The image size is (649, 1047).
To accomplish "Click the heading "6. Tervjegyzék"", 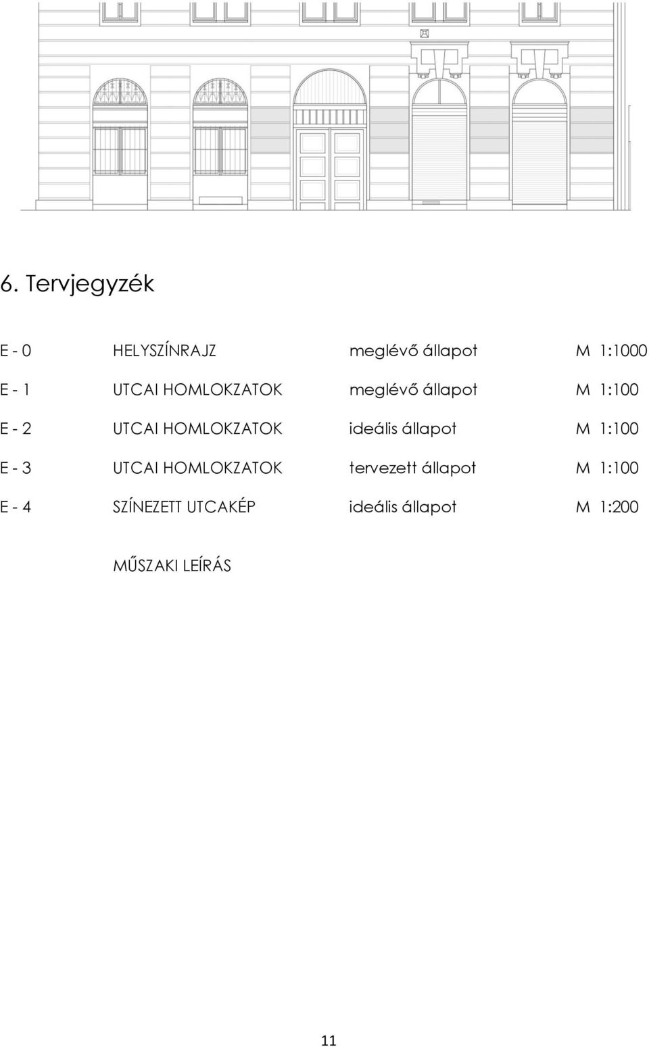I will [x=77, y=285].
